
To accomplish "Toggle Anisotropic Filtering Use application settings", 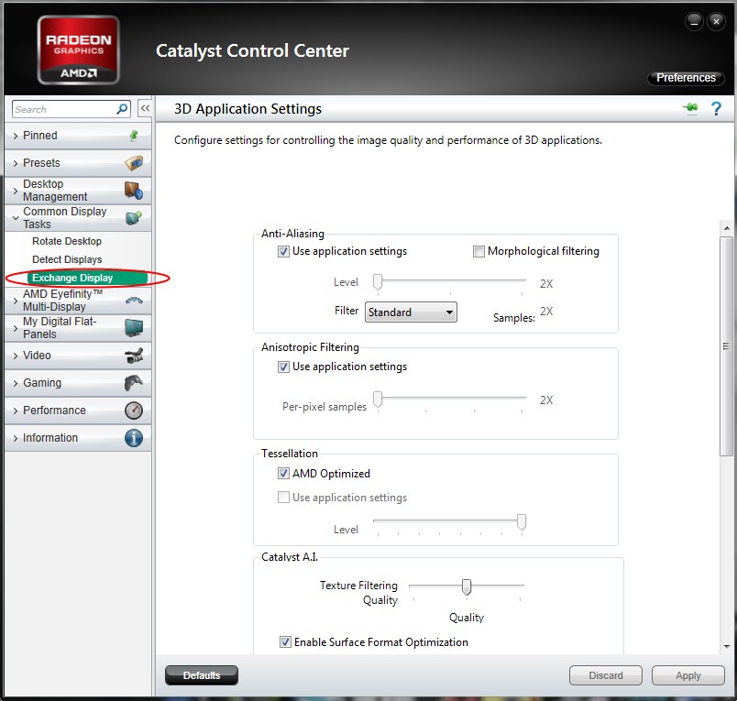I will 283,367.
